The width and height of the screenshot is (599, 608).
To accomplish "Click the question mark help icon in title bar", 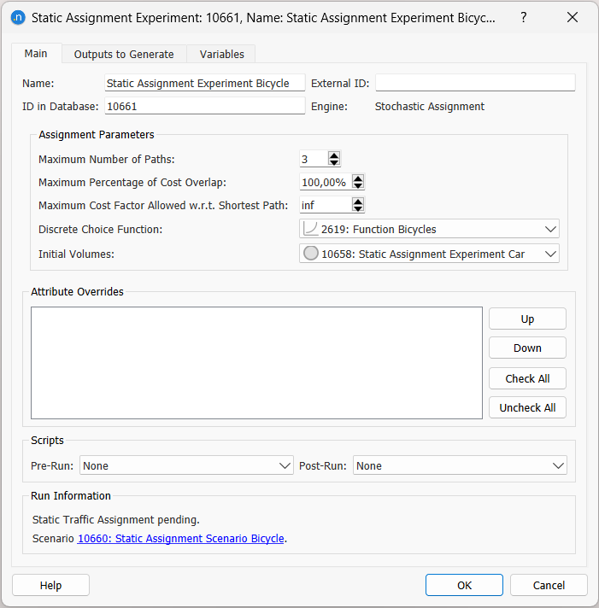I will click(x=523, y=17).
